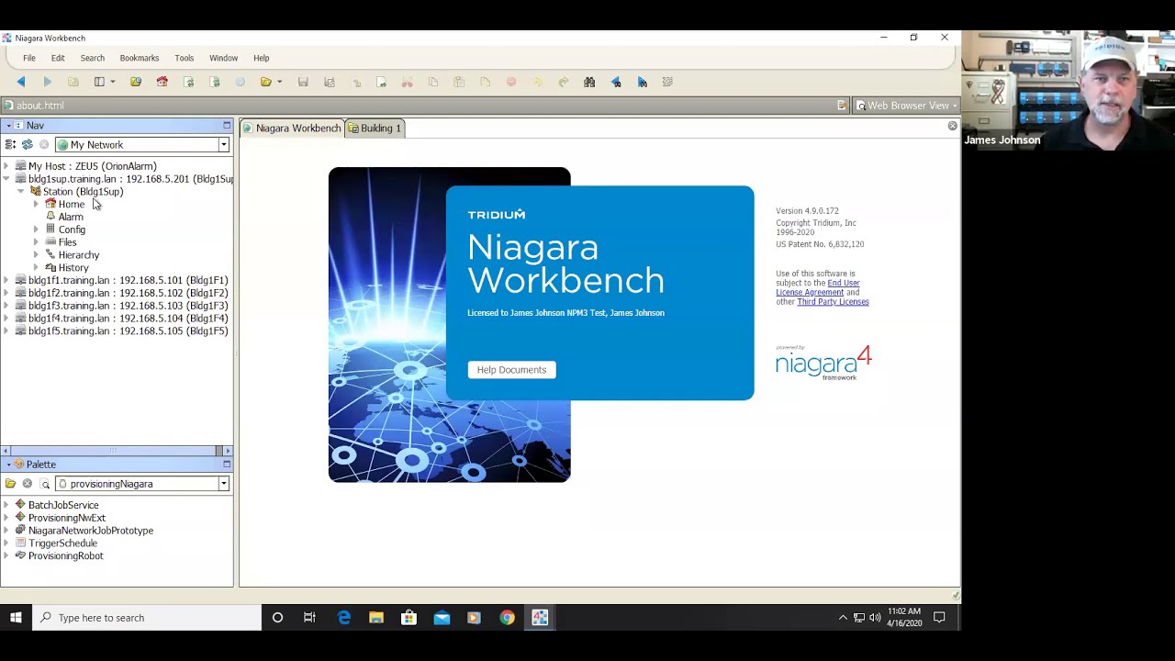Open the provisioningNiagara palette dropdown arrow
Viewport: 1175px width, 661px height.
tap(223, 484)
